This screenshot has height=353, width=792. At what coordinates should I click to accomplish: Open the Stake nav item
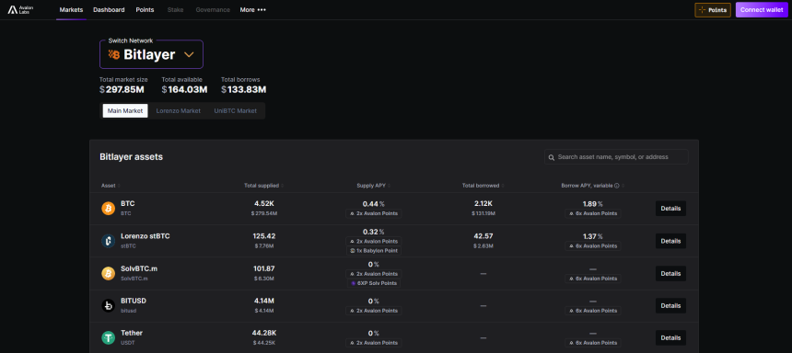[x=175, y=9]
